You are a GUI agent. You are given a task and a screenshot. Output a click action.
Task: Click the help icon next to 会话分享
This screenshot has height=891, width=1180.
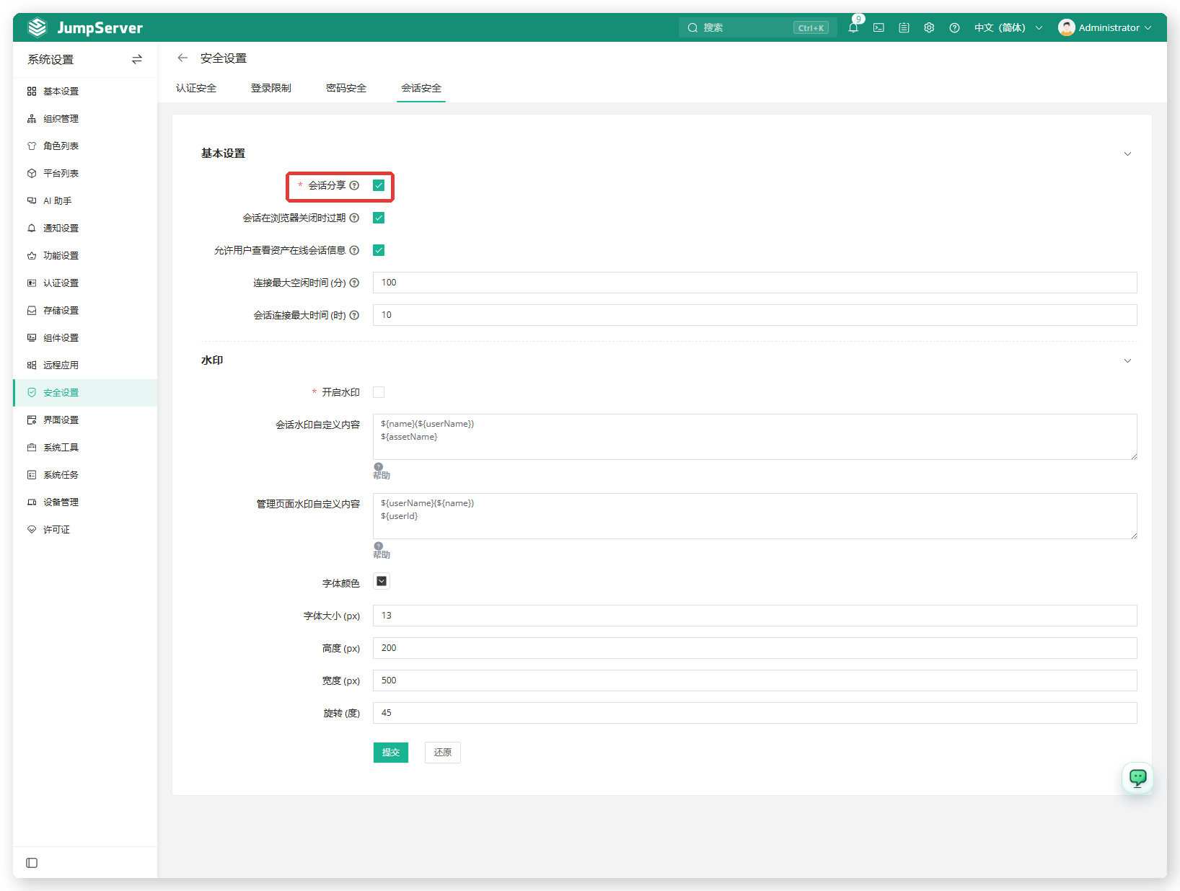point(354,185)
